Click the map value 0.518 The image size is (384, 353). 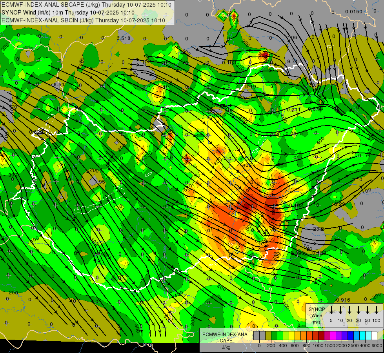(x=124, y=38)
